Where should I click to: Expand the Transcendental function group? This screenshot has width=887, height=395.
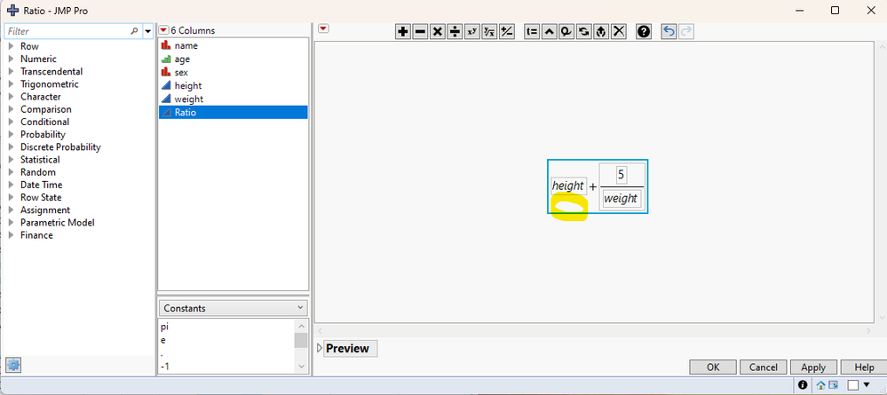click(11, 71)
